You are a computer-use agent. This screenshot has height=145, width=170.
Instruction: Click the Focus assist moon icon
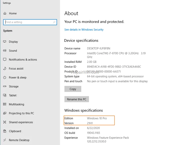pos(5,68)
